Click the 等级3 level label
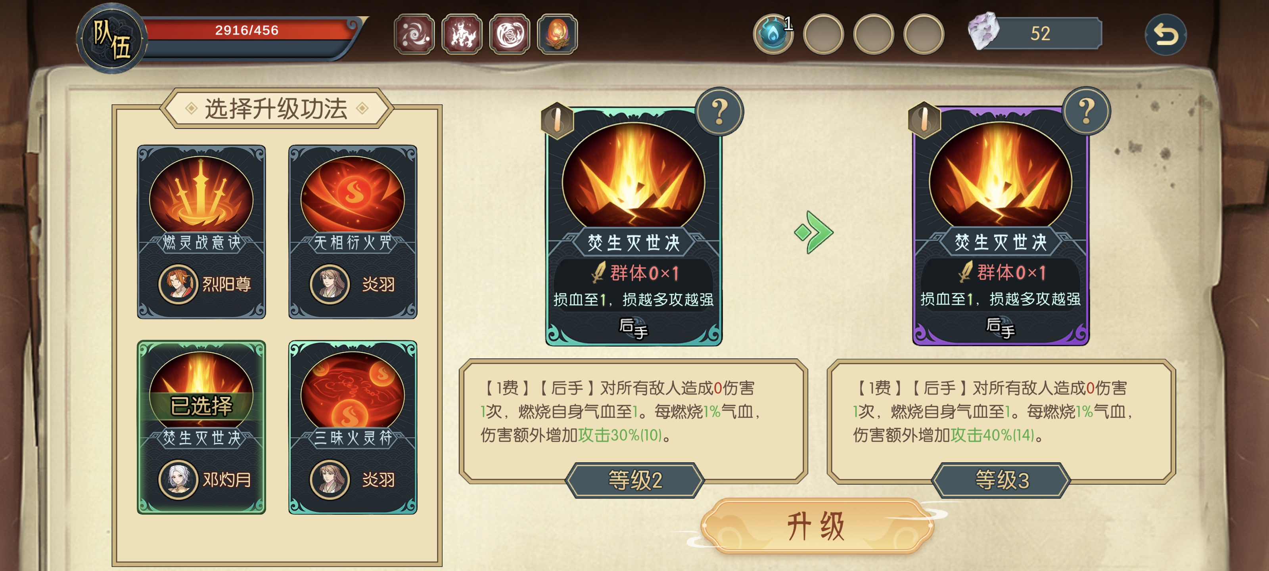Image resolution: width=1269 pixels, height=571 pixels. [x=1002, y=480]
